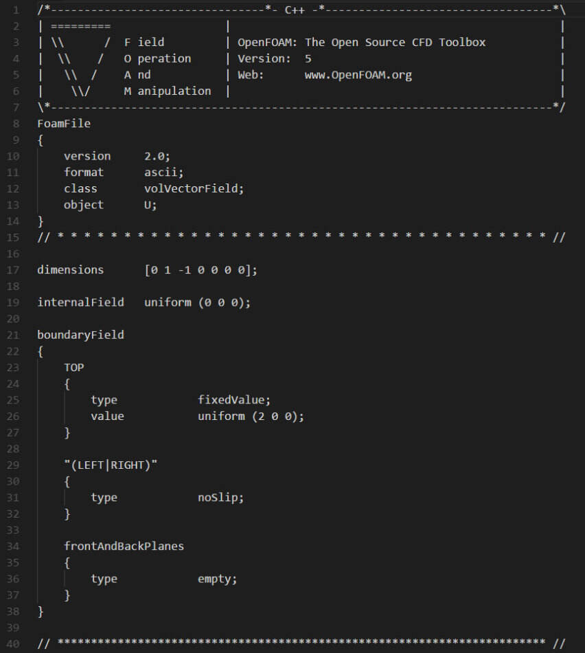Click the www.OpenFOAM.org web address
585x653 pixels.
coord(358,75)
